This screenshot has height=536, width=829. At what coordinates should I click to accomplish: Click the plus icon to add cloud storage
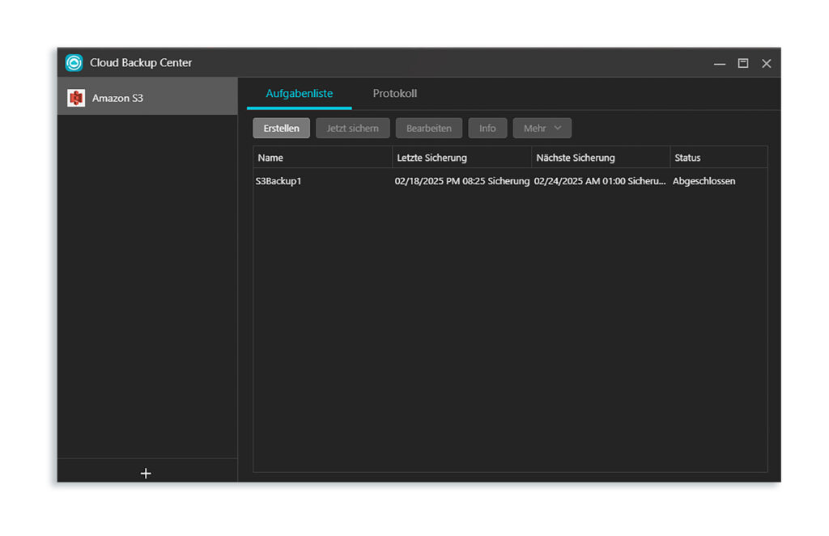[146, 473]
